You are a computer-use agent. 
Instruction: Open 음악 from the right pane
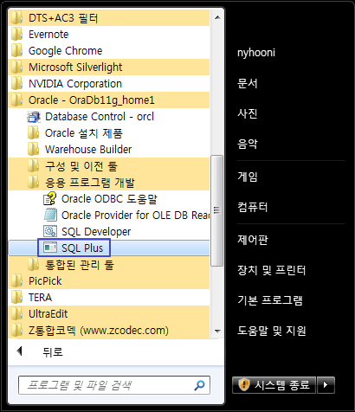247,144
